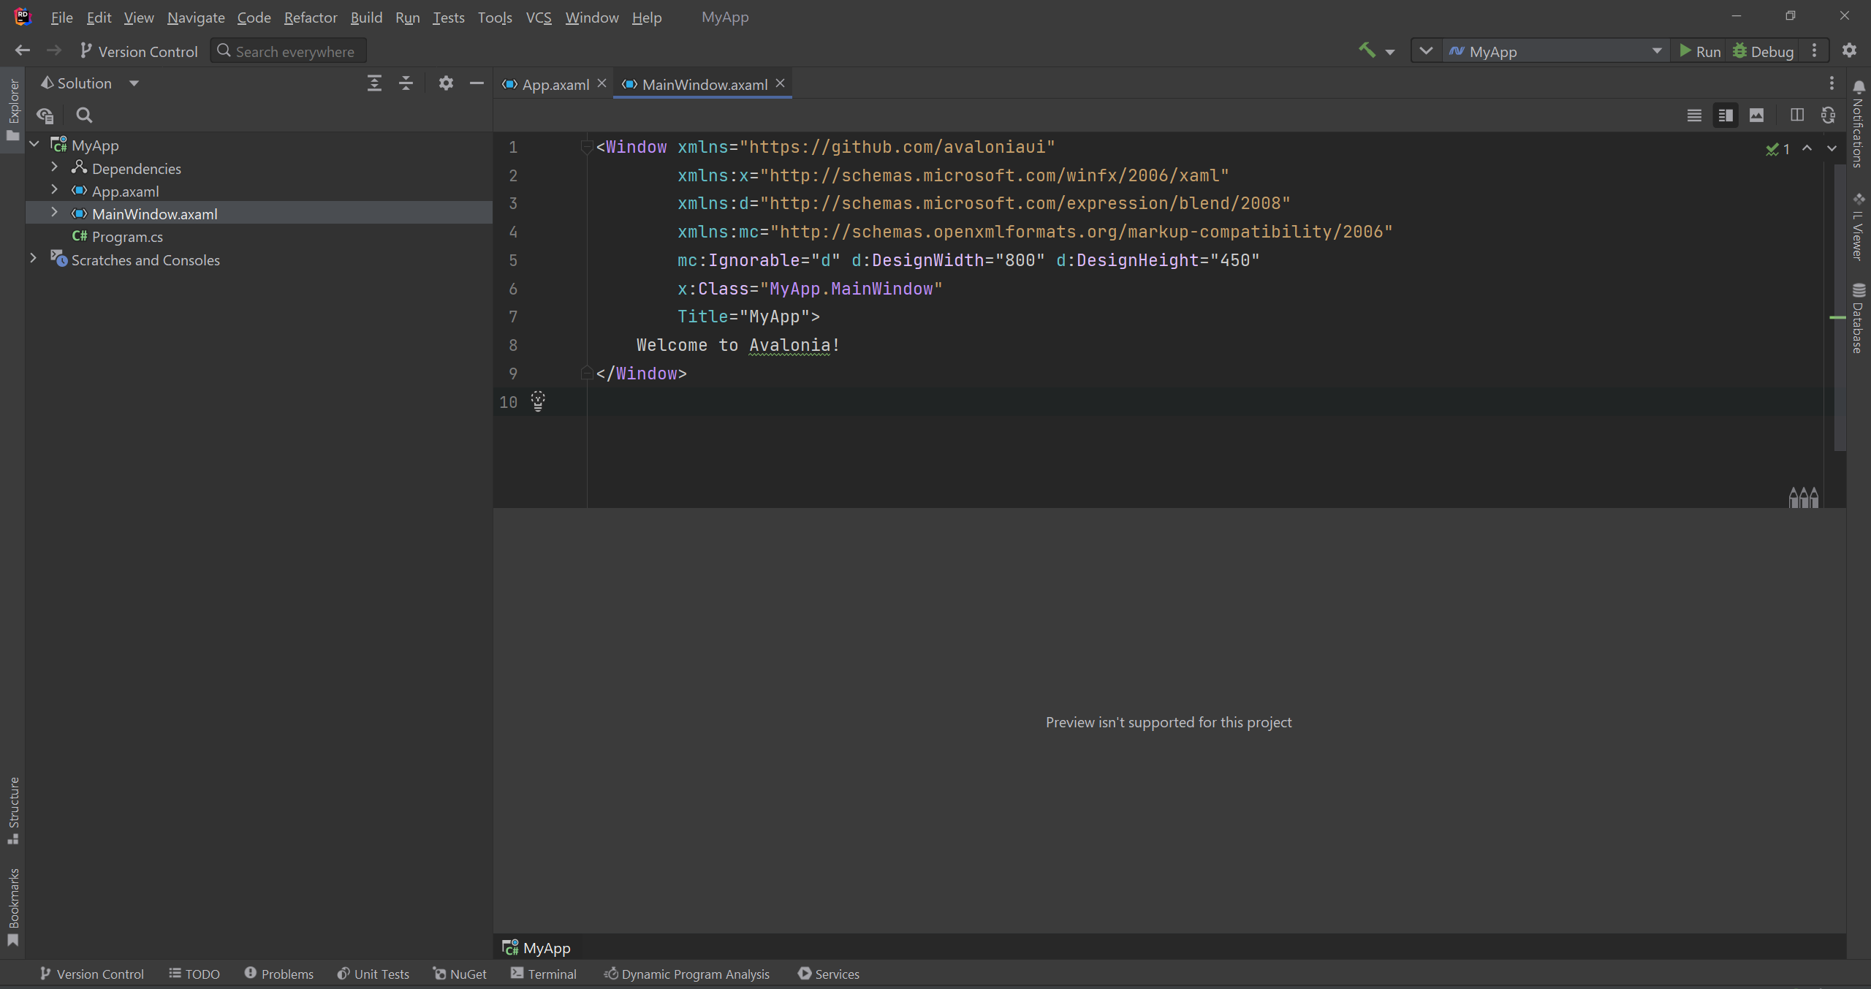Viewport: 1871px width, 989px height.
Task: Enable preview-only mode with the image icon
Action: coord(1757,115)
